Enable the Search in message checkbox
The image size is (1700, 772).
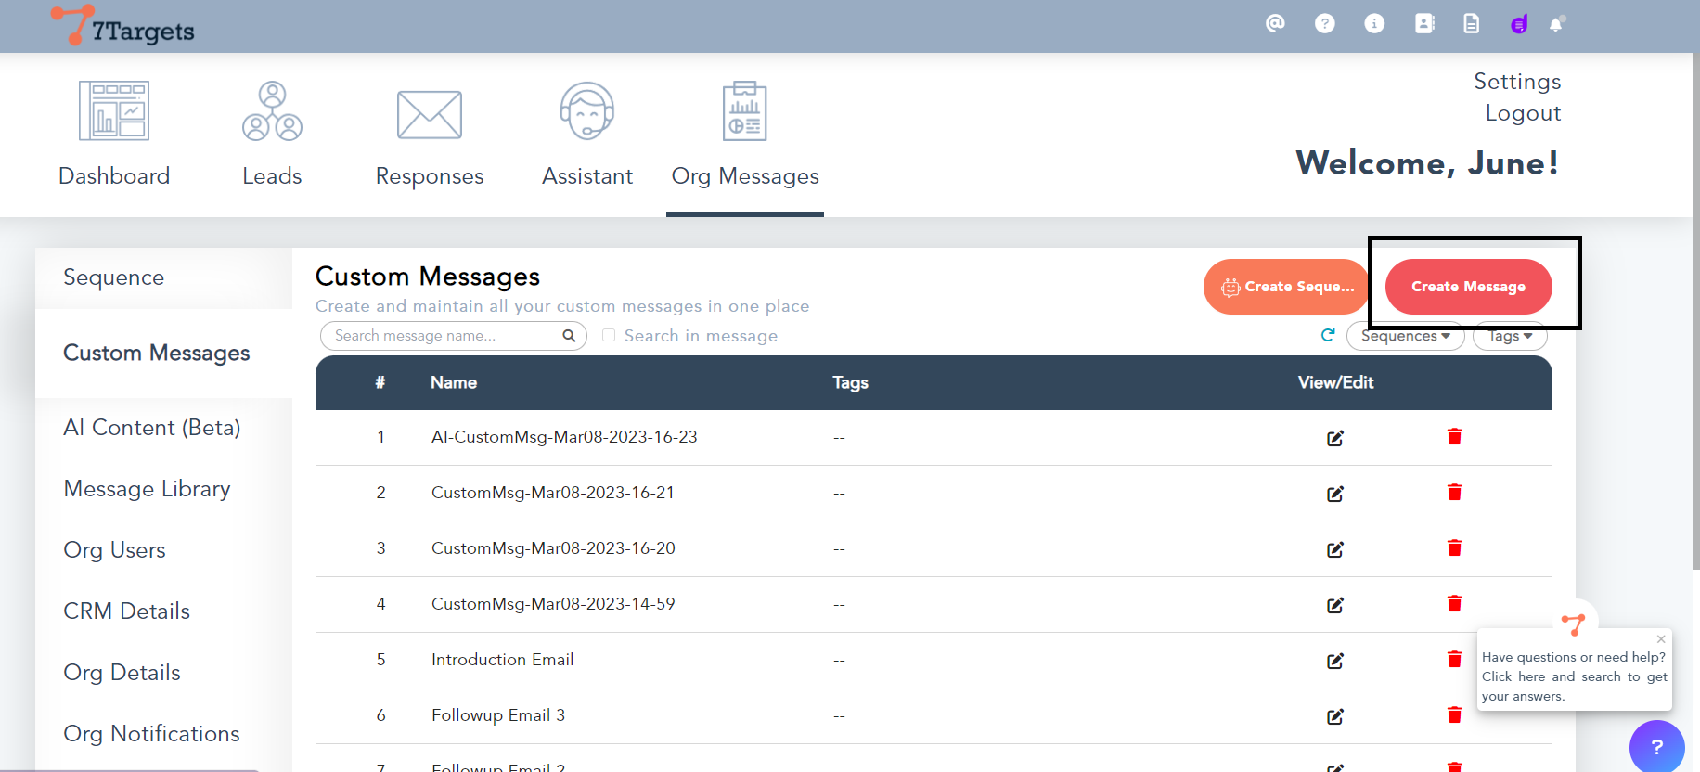pyautogui.click(x=609, y=335)
